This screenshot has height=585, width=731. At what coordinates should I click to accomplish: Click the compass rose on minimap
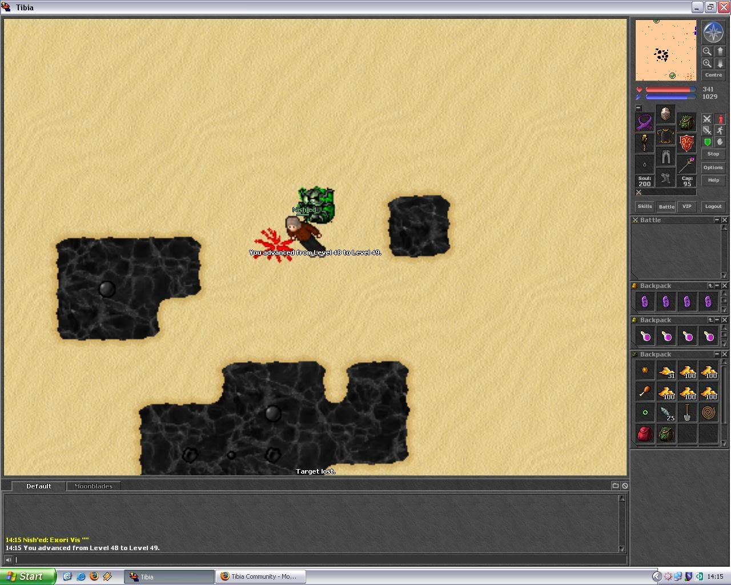pyautogui.click(x=713, y=33)
